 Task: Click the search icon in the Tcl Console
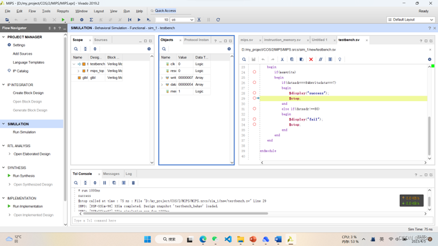click(x=76, y=183)
